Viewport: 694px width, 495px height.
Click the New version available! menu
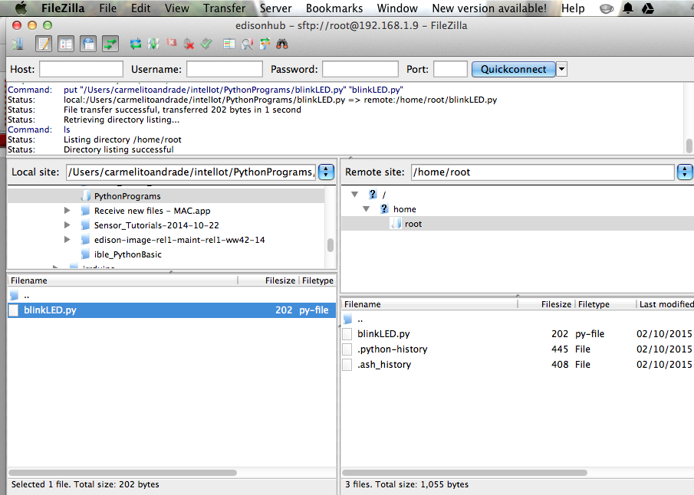coord(489,8)
